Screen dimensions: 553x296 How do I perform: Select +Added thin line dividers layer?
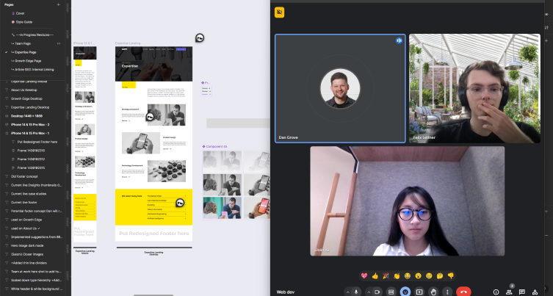[x=29, y=263]
